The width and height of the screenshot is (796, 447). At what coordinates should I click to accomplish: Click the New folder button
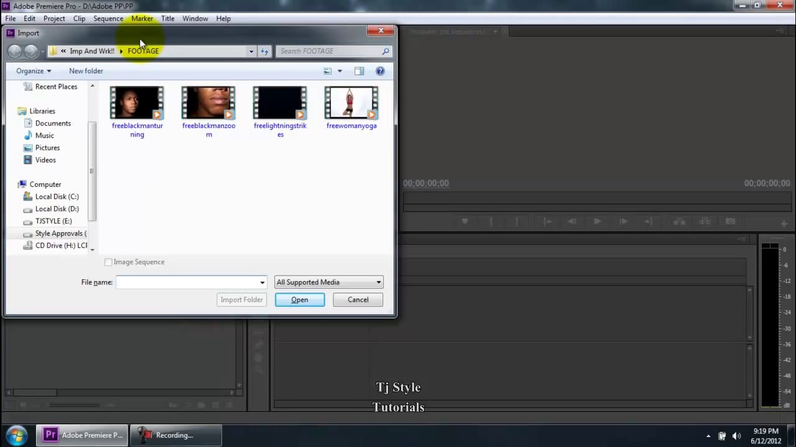[86, 71]
